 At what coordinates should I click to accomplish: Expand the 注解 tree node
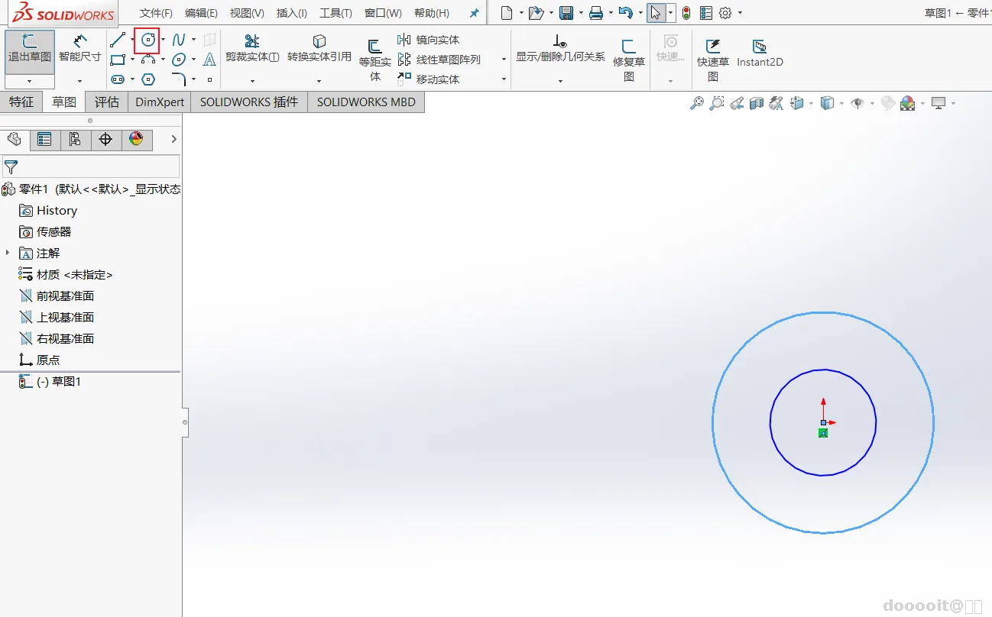click(x=8, y=253)
